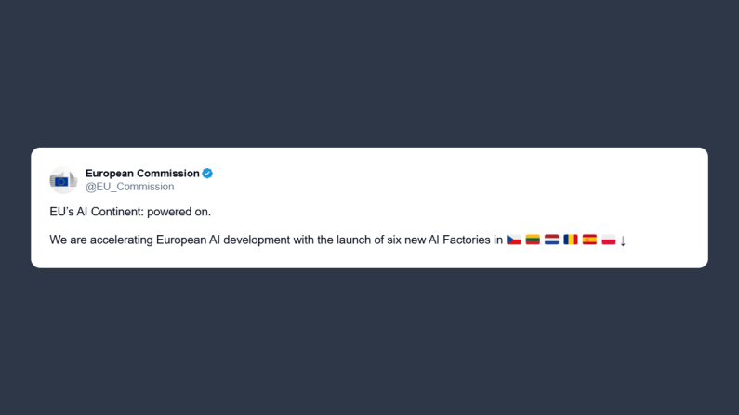Click the Spanish flag emoji
This screenshot has width=739, height=415.
click(589, 240)
